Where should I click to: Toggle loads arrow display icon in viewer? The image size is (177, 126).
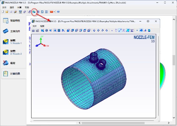click(x=145, y=30)
